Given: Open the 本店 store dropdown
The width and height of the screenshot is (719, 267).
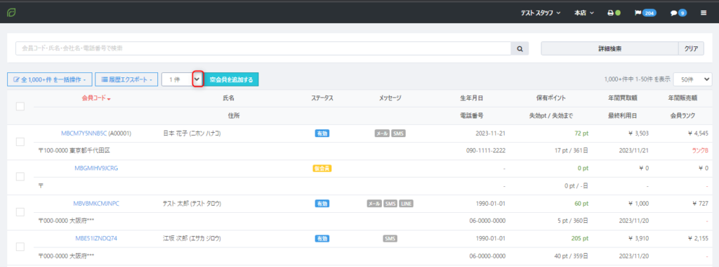Looking at the screenshot, I should pyautogui.click(x=583, y=13).
